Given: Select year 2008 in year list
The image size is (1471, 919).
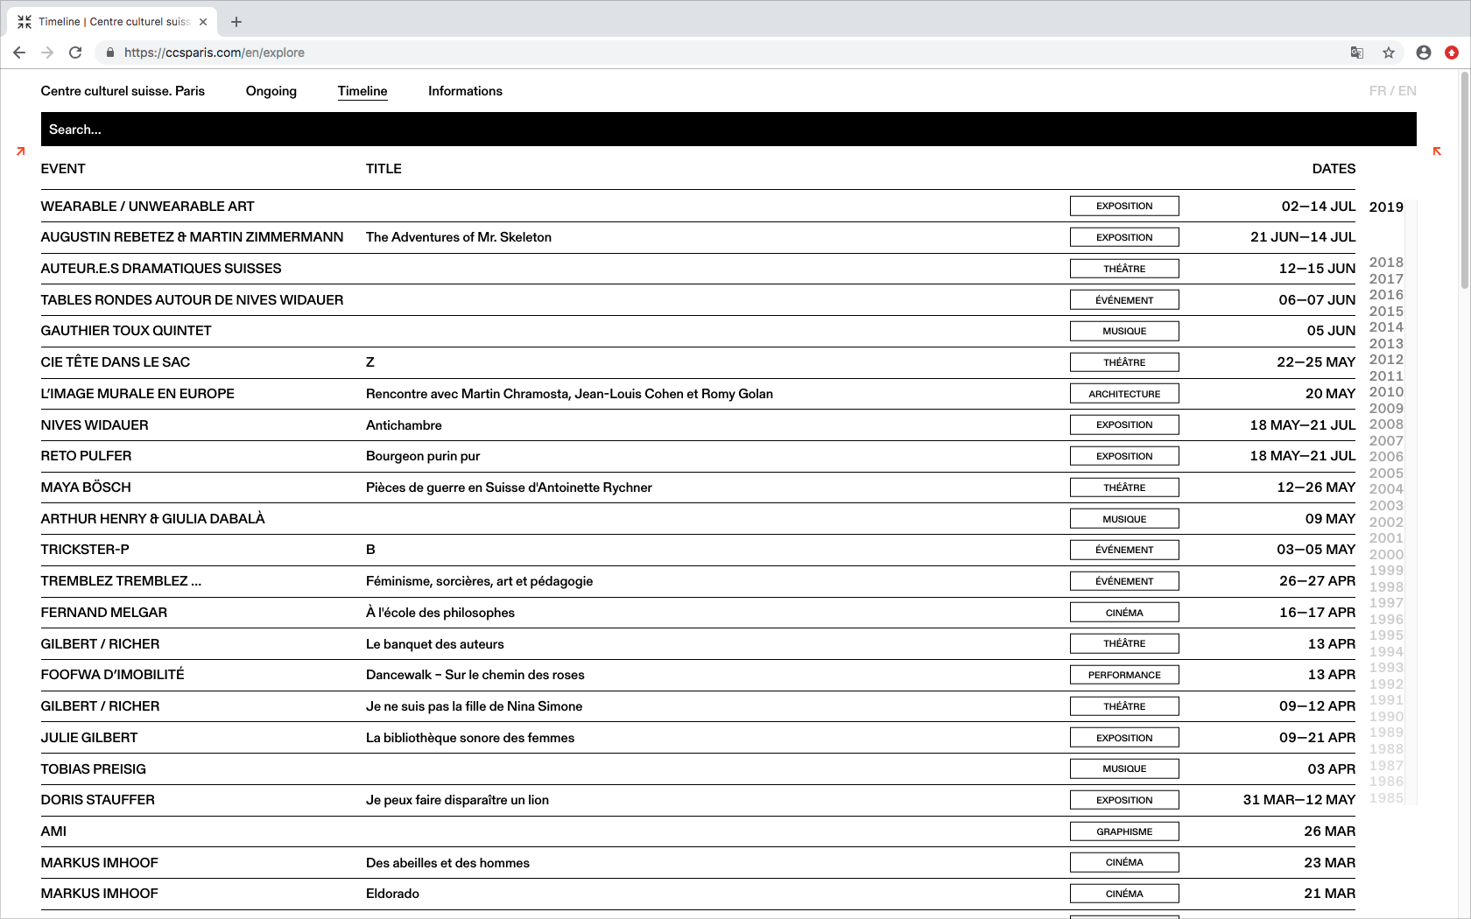Looking at the screenshot, I should pyautogui.click(x=1386, y=424).
